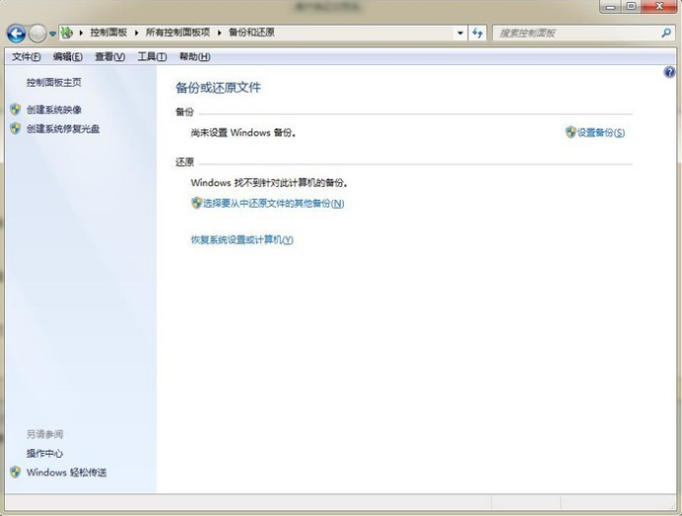Click the refresh button beside the address bar
This screenshot has height=516, width=682.
pos(478,33)
